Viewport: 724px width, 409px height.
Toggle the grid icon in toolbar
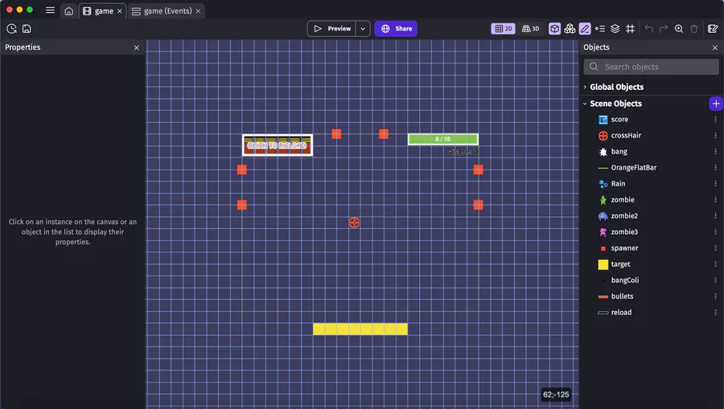pyautogui.click(x=630, y=29)
